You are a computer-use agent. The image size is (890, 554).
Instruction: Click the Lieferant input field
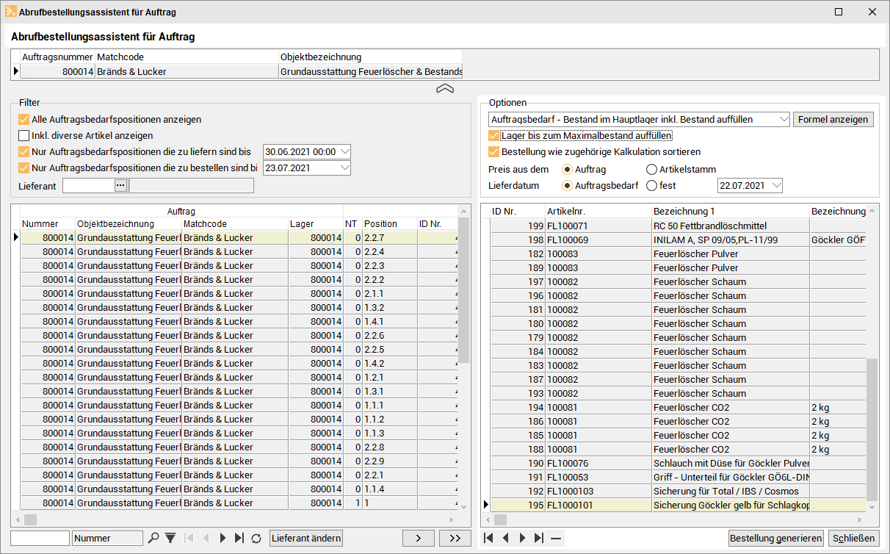[89, 185]
